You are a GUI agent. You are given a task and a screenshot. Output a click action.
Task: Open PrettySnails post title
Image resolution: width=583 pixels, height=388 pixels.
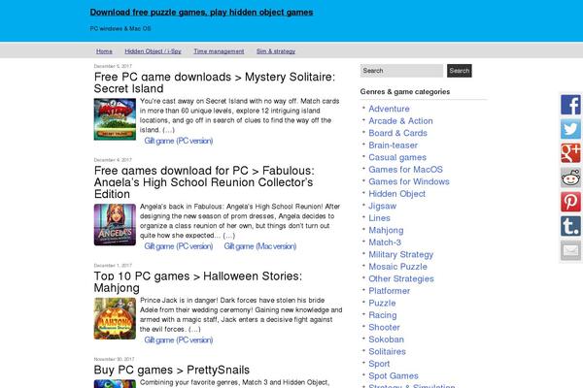(172, 370)
